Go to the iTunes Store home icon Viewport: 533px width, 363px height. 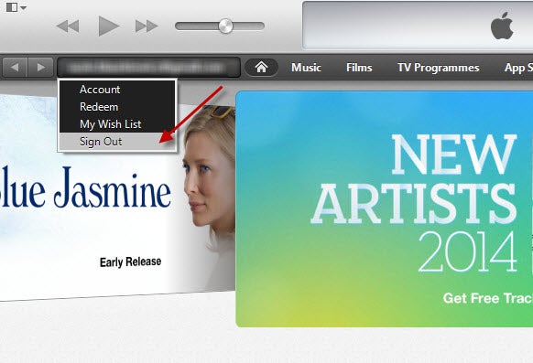[x=261, y=67]
